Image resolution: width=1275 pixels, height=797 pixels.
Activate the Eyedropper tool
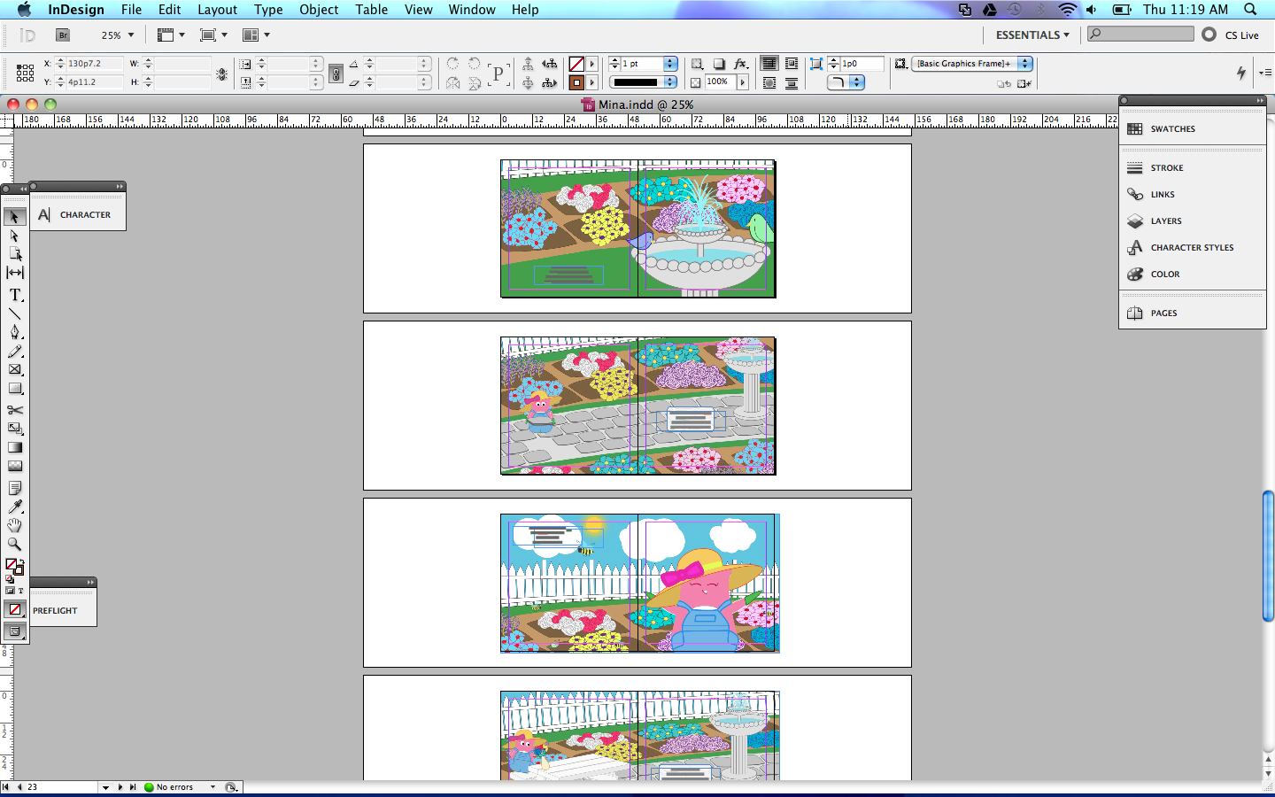click(15, 507)
